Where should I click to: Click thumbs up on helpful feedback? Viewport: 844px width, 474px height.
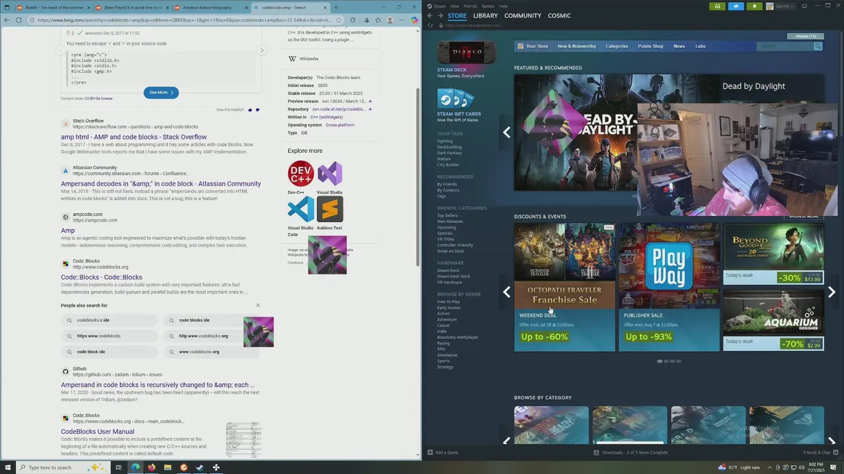pyautogui.click(x=250, y=110)
